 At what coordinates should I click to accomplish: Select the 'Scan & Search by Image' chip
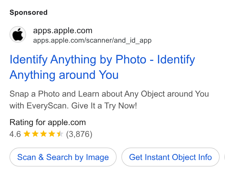point(63,157)
